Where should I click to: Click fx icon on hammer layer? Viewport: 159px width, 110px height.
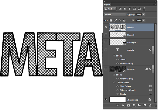(x=150, y=69)
